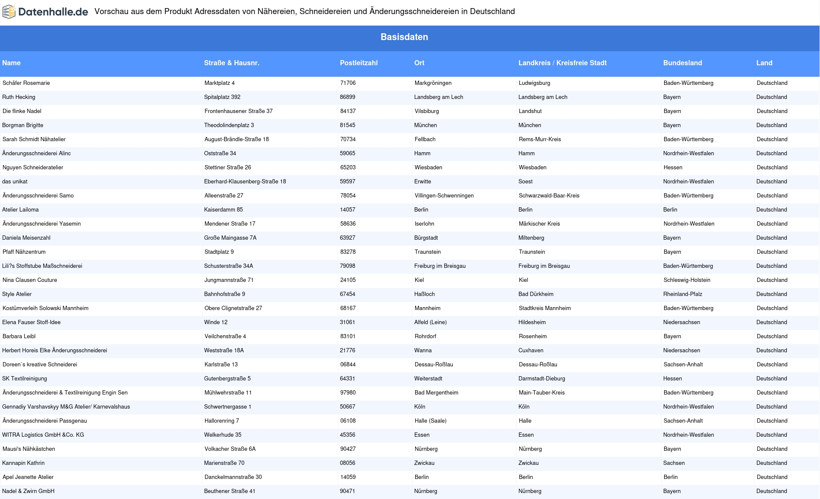The image size is (820, 499).
Task: Click Nguyen Schneideratelier name cell
Action: point(33,168)
